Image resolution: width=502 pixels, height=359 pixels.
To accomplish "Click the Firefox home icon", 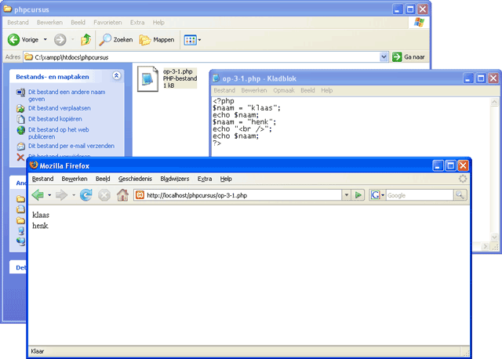I will 122,195.
